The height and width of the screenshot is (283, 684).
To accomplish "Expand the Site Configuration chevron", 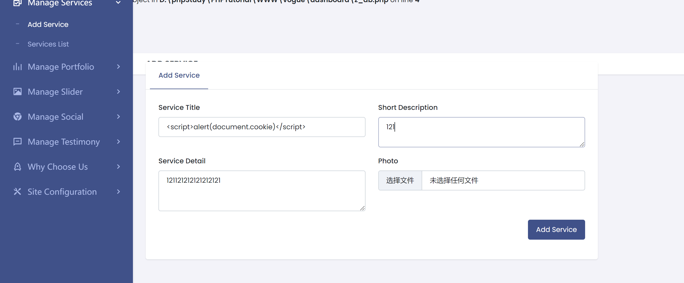I will 119,192.
